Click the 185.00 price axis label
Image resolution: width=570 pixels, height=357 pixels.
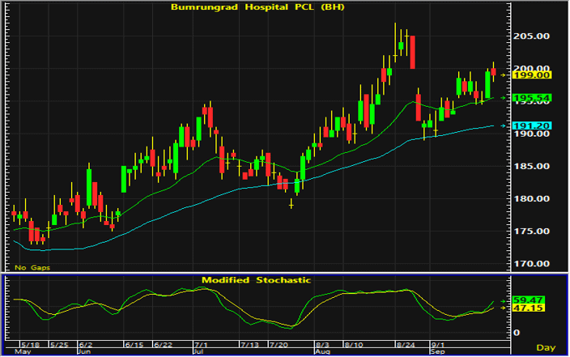pos(531,166)
